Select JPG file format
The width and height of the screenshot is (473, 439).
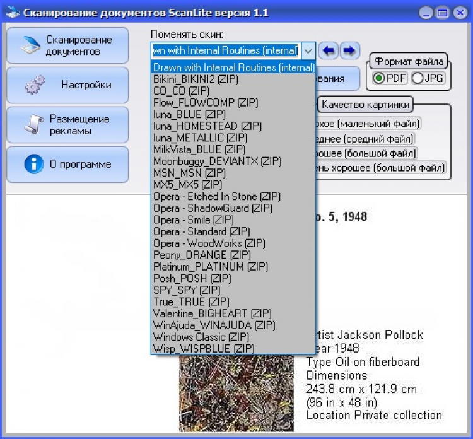pyautogui.click(x=418, y=78)
